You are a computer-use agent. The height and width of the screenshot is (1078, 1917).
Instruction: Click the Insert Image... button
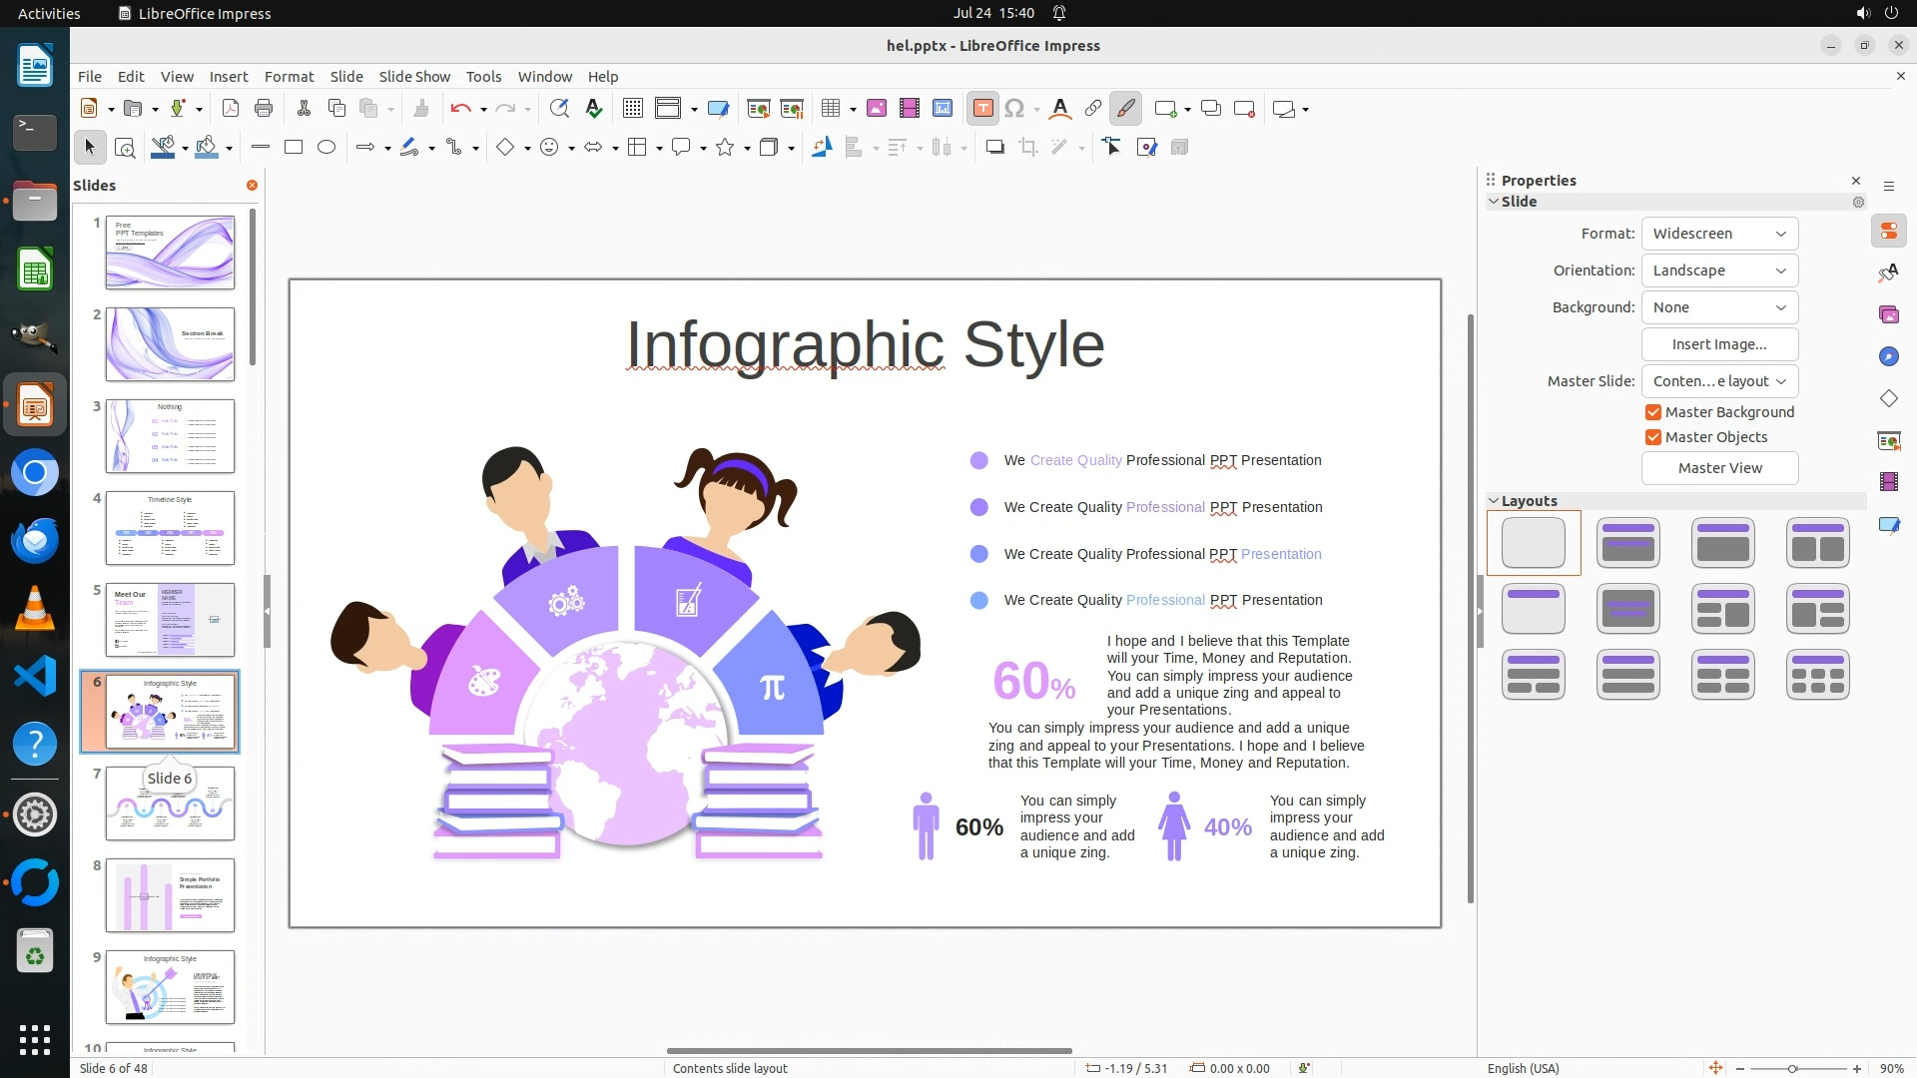pos(1719,344)
